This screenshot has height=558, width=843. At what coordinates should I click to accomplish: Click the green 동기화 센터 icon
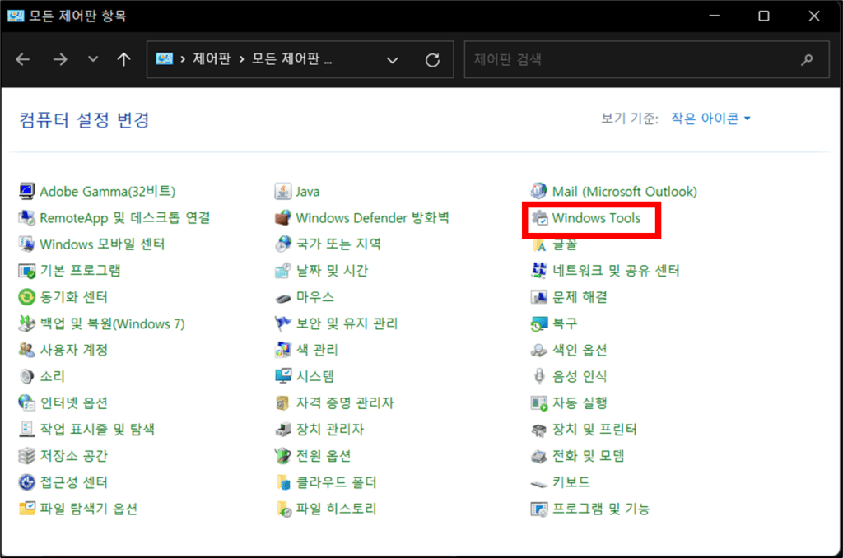26,297
